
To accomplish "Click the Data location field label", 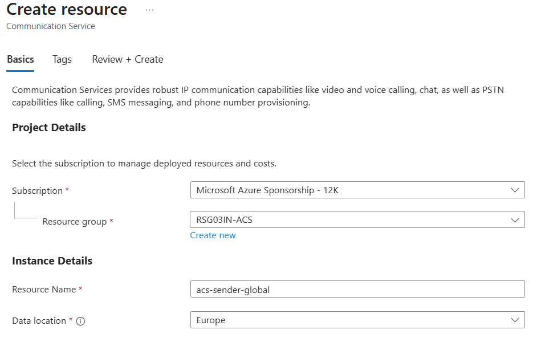I will tap(39, 321).
